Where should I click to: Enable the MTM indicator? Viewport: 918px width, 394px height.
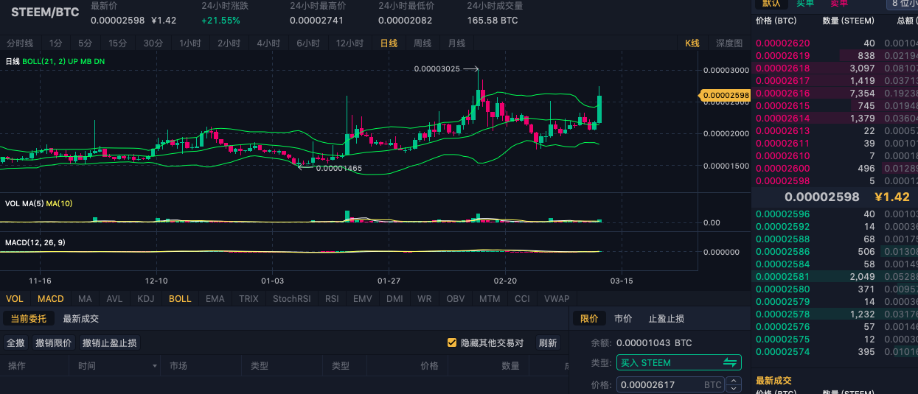[490, 298]
